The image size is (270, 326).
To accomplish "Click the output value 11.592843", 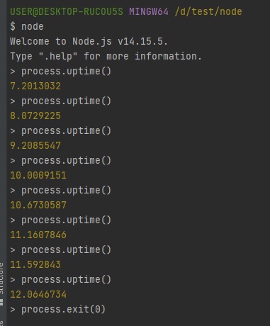I will pos(35,264).
